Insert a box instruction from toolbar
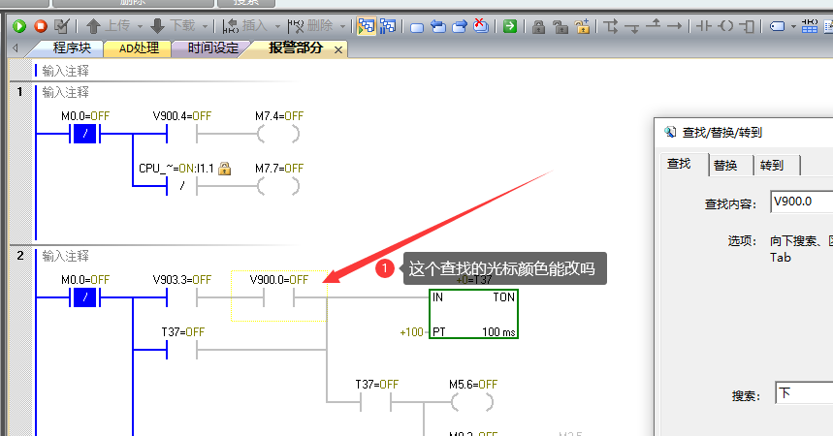 pyautogui.click(x=747, y=26)
